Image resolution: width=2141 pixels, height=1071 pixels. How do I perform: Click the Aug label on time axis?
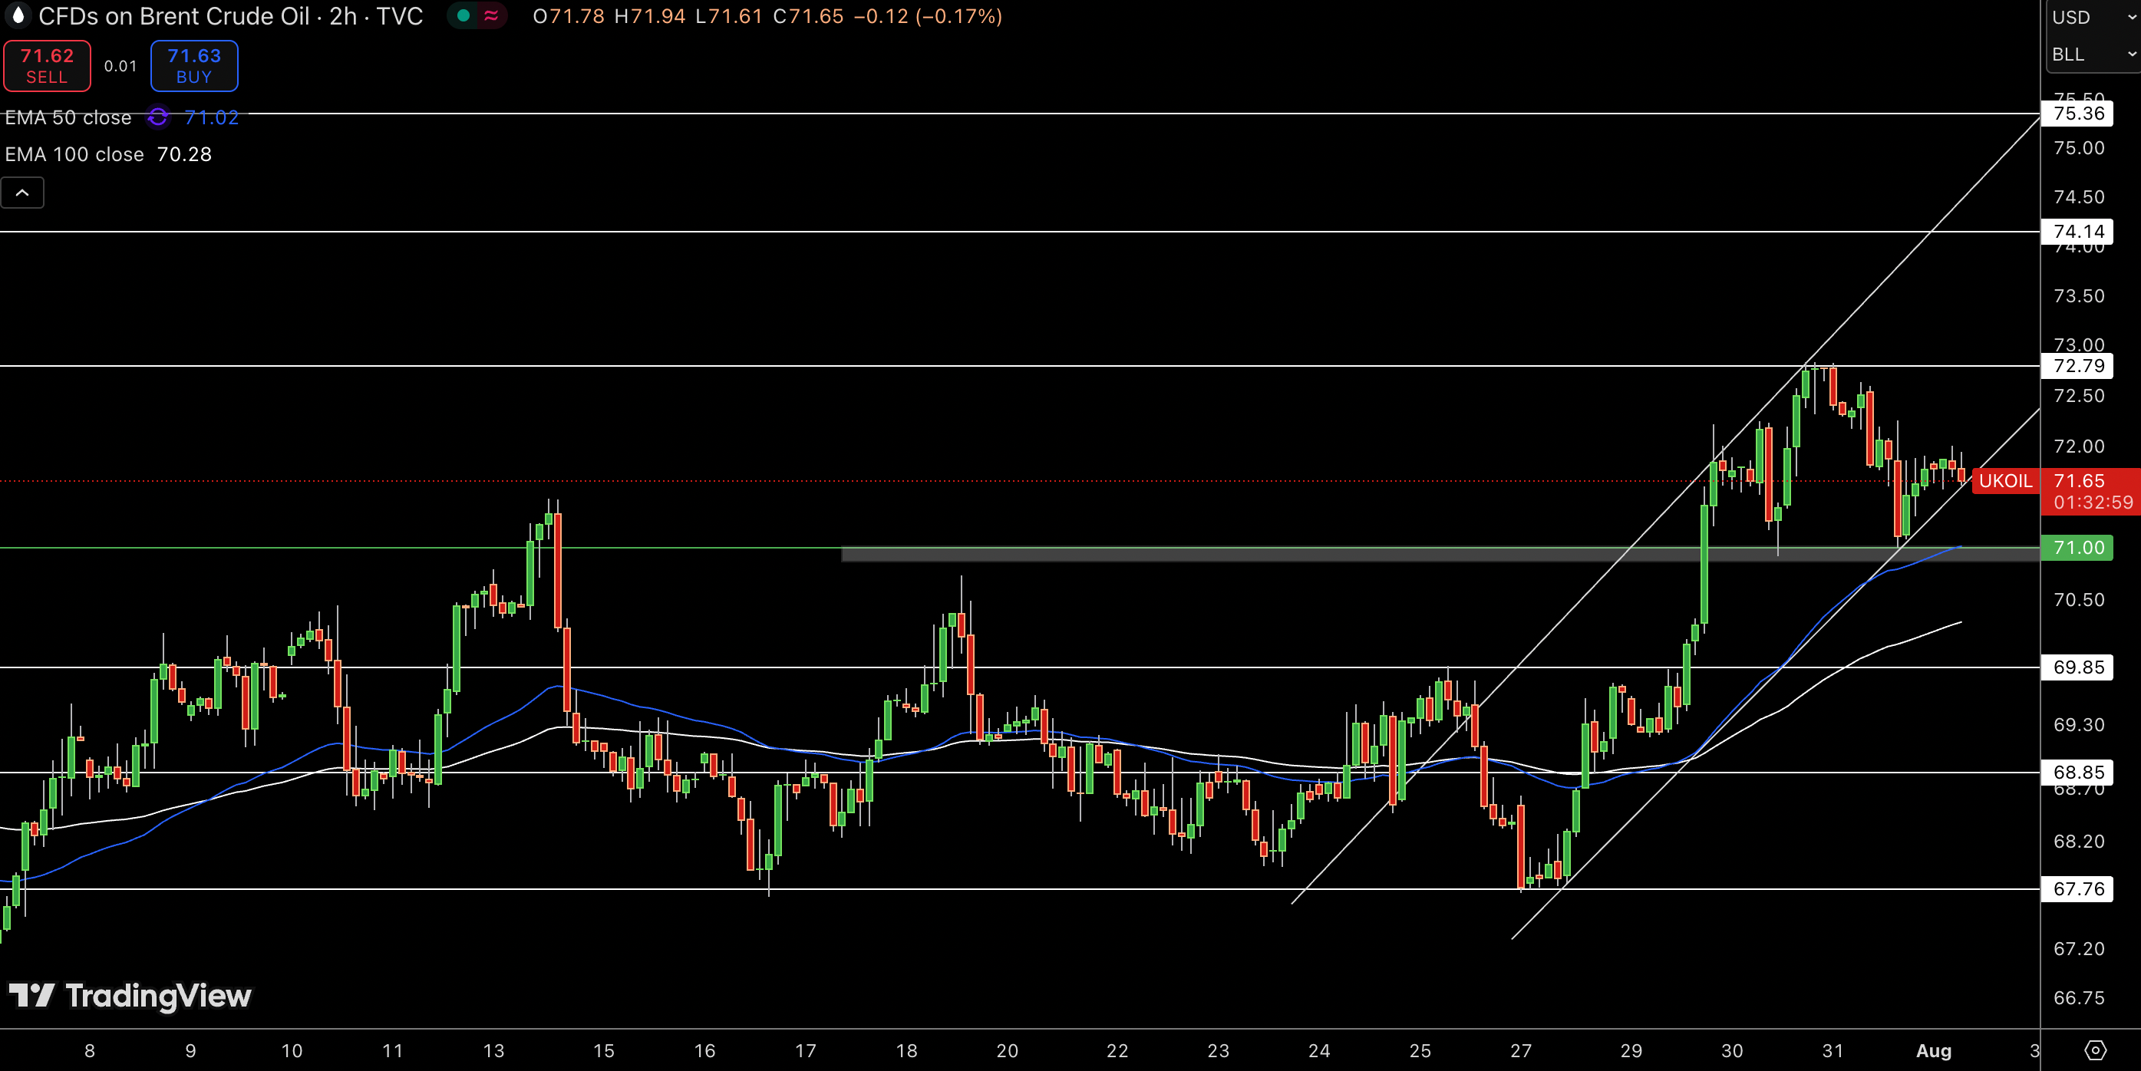(1933, 1051)
